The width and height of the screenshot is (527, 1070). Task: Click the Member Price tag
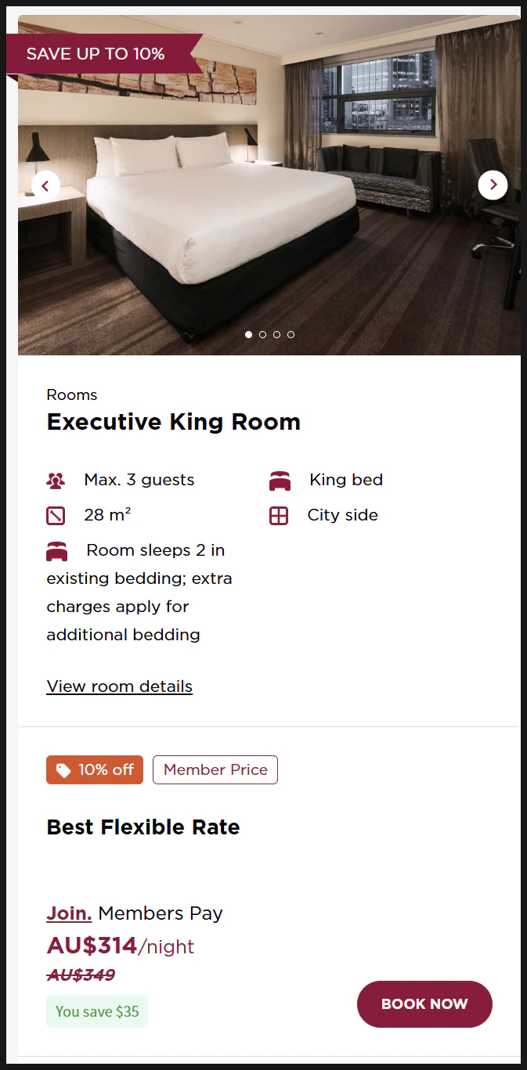tap(215, 770)
